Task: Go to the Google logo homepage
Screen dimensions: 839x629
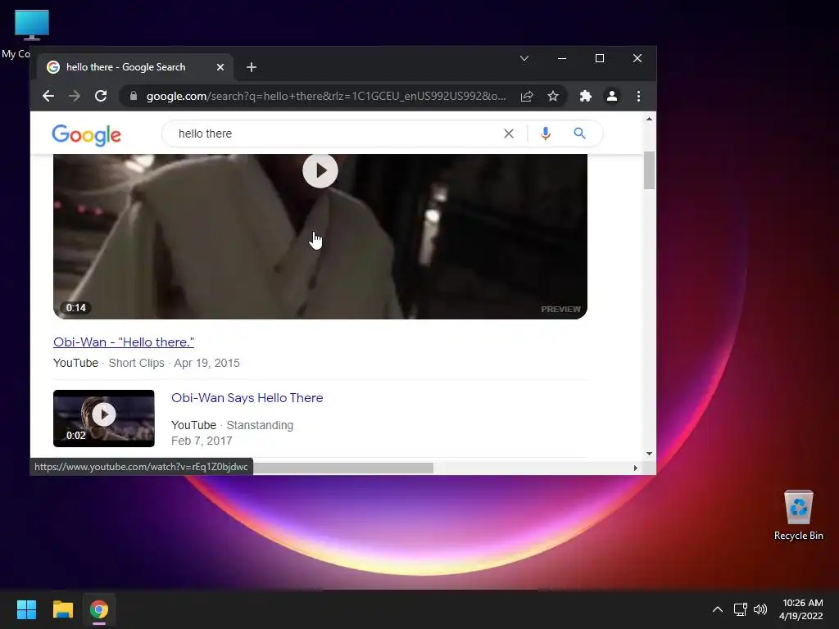Action: 87,135
